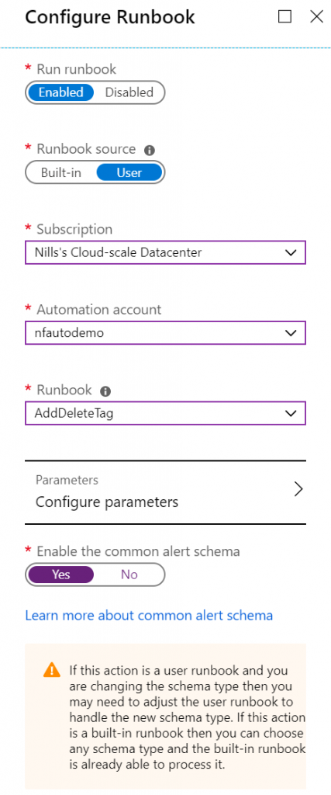This screenshot has width=331, height=795.
Task: Maximize the Configure Runbook panel
Action: pos(285,17)
